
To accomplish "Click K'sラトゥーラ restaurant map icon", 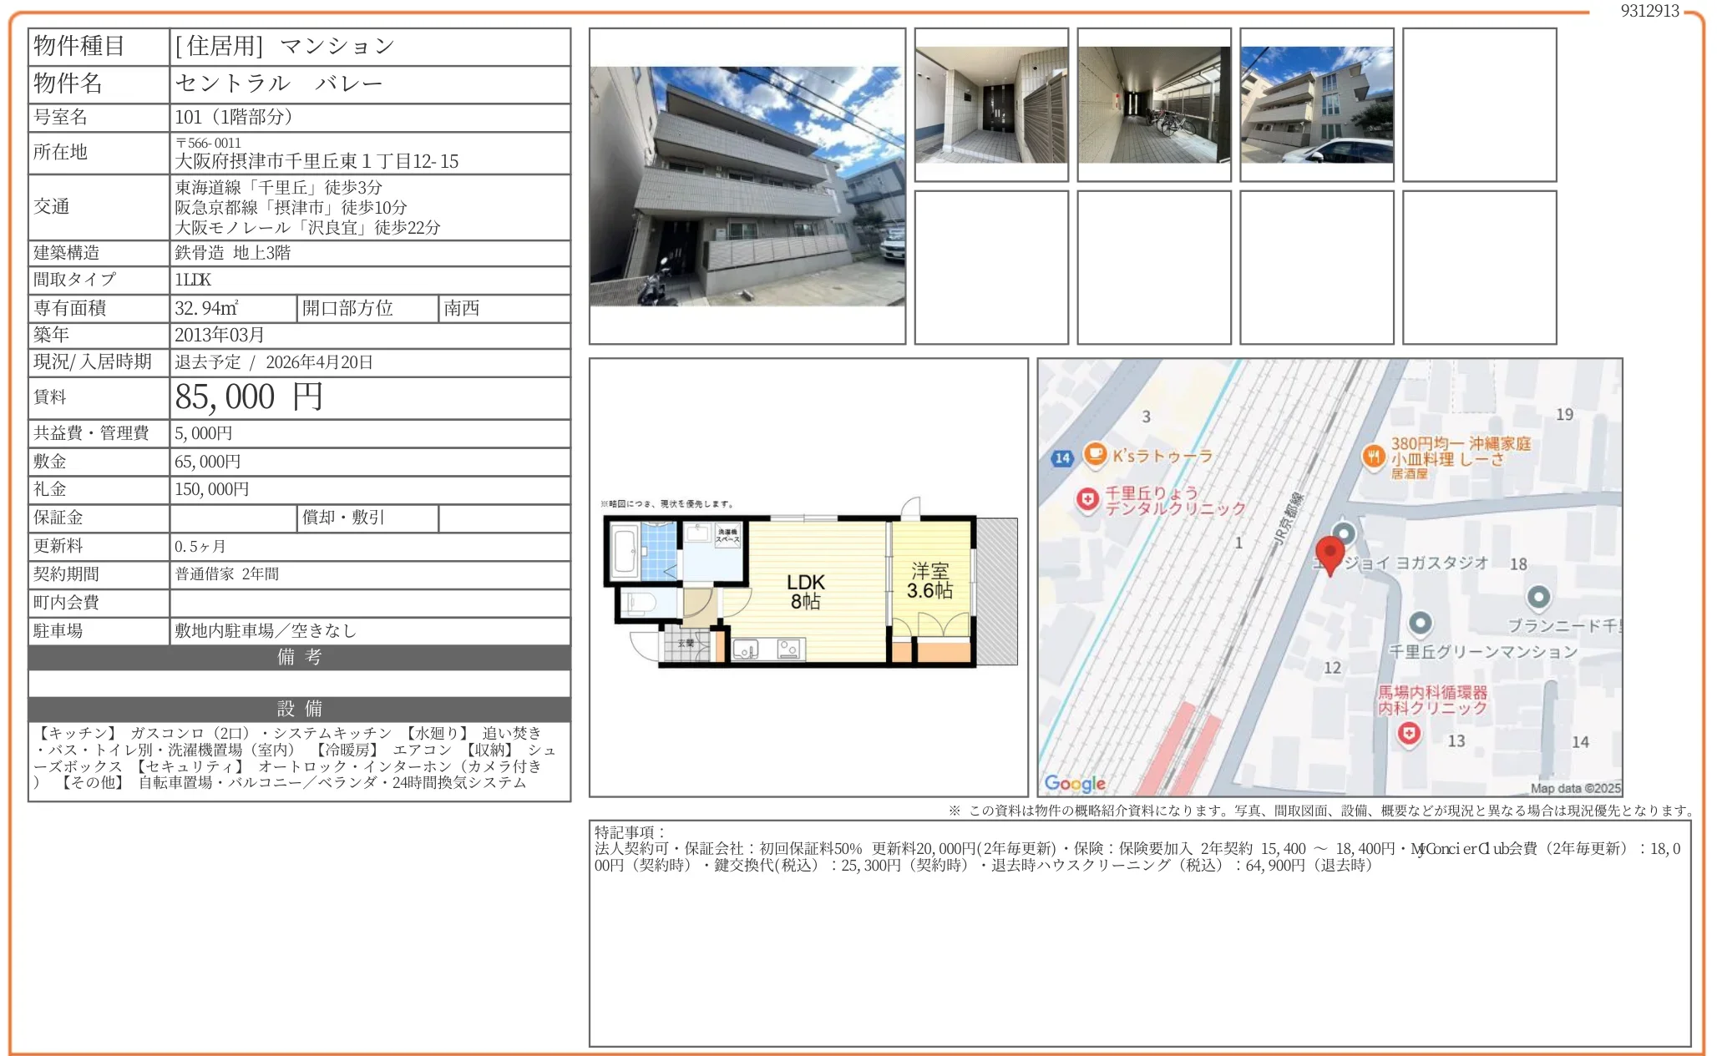I will click(1095, 455).
